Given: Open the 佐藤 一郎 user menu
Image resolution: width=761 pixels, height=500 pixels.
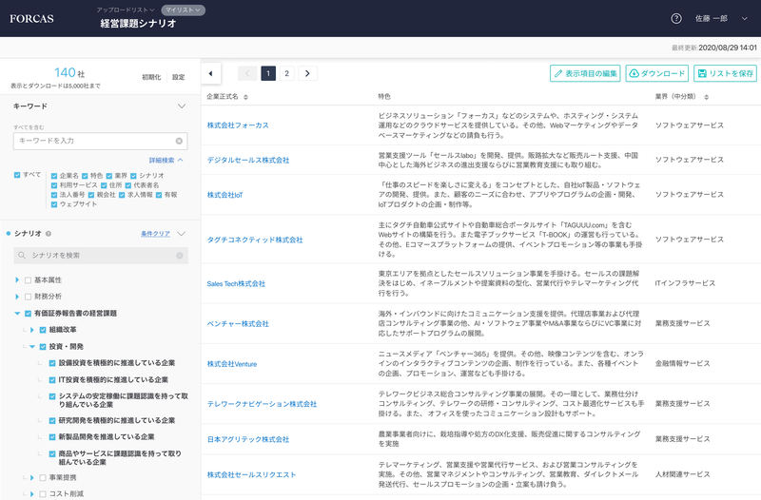Looking at the screenshot, I should [x=721, y=18].
